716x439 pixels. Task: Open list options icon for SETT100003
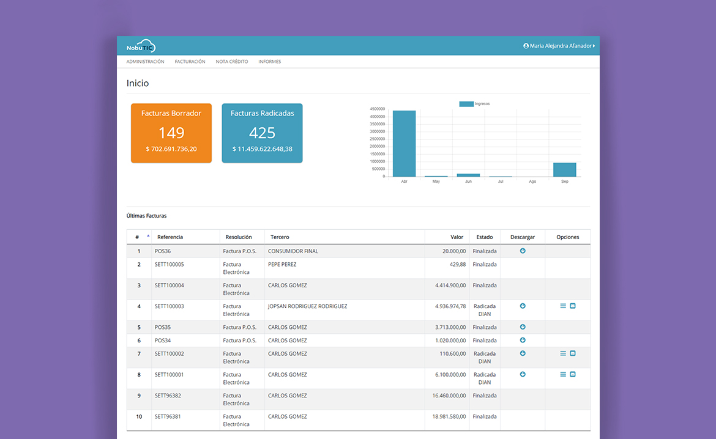pos(563,306)
